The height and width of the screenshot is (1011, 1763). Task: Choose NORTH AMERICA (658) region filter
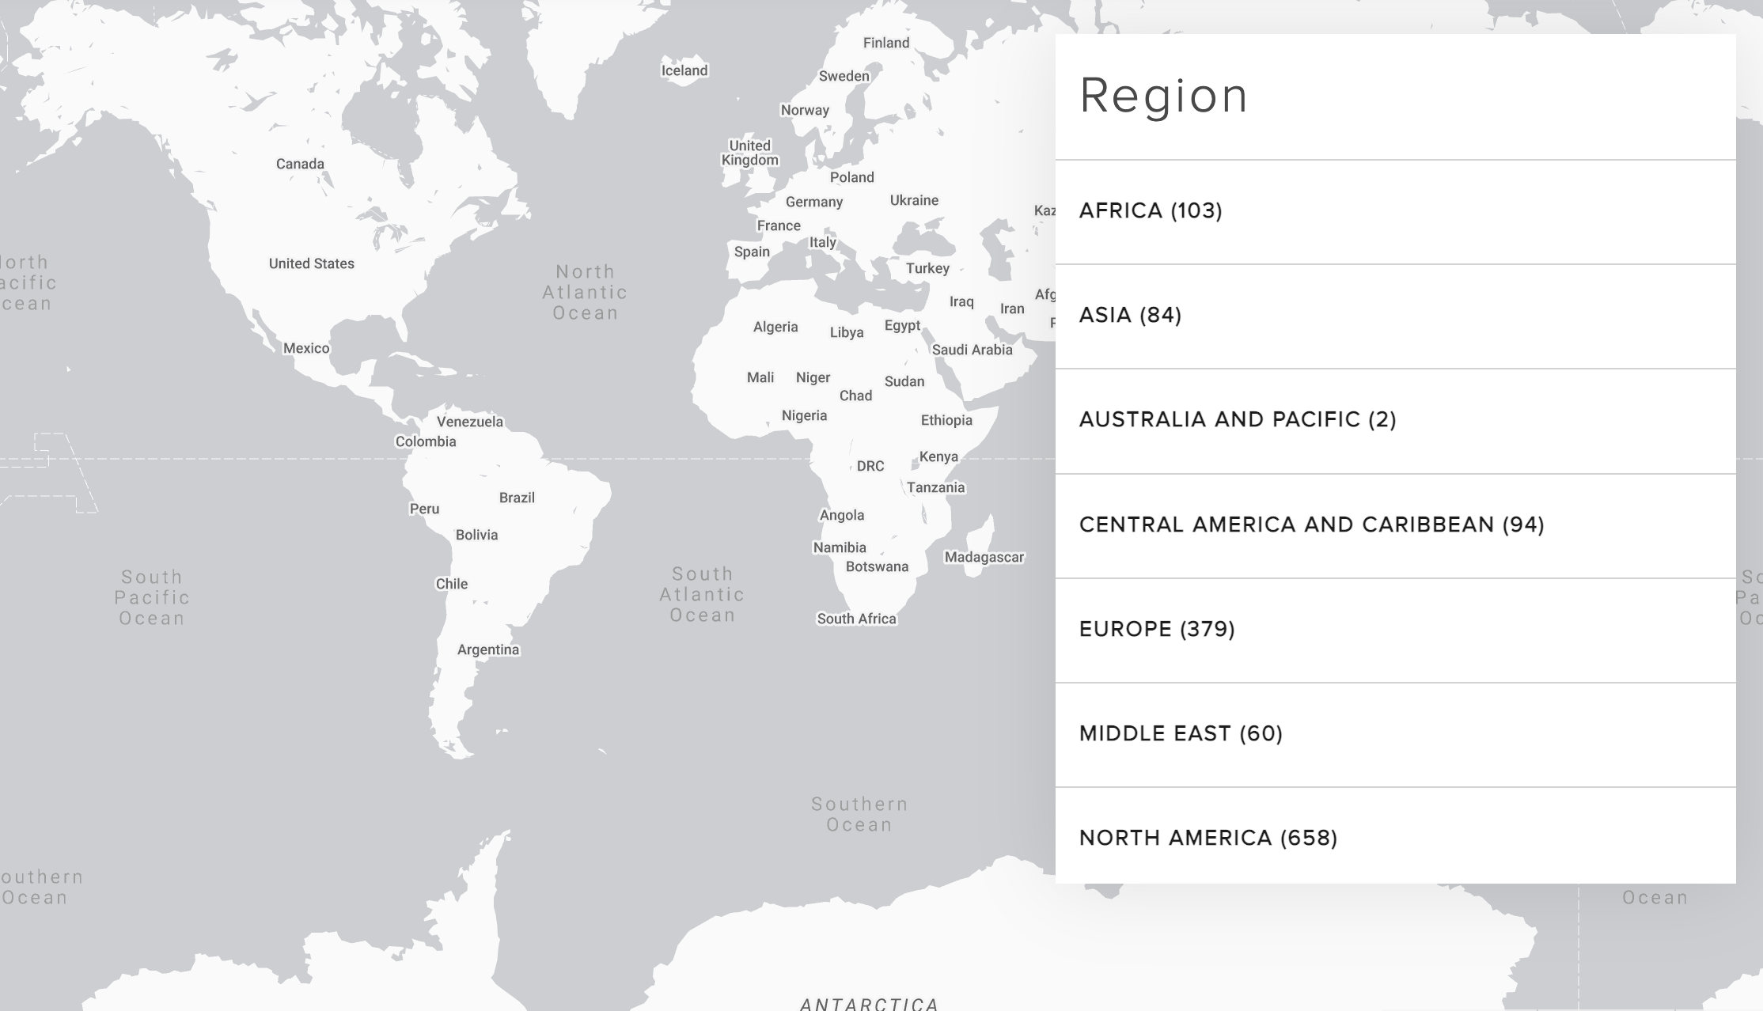click(1207, 838)
